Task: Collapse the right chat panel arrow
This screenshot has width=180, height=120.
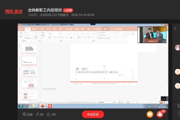Action: [x=175, y=28]
